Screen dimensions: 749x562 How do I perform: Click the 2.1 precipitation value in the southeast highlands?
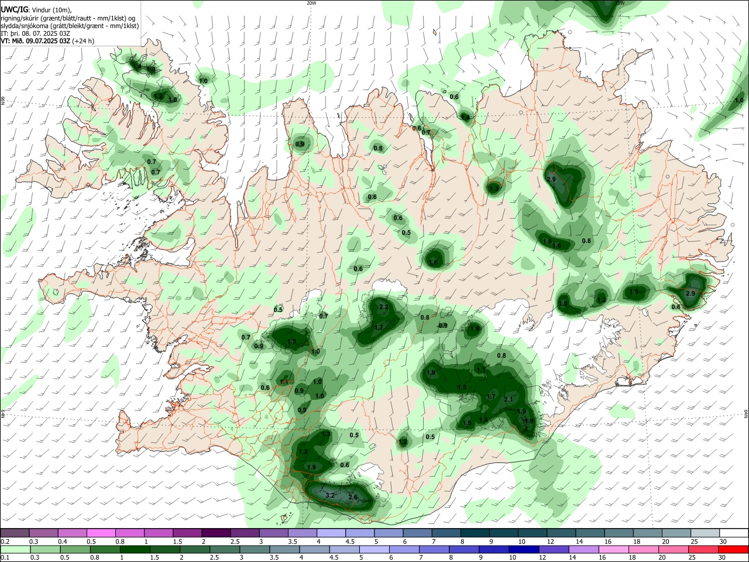pos(508,399)
